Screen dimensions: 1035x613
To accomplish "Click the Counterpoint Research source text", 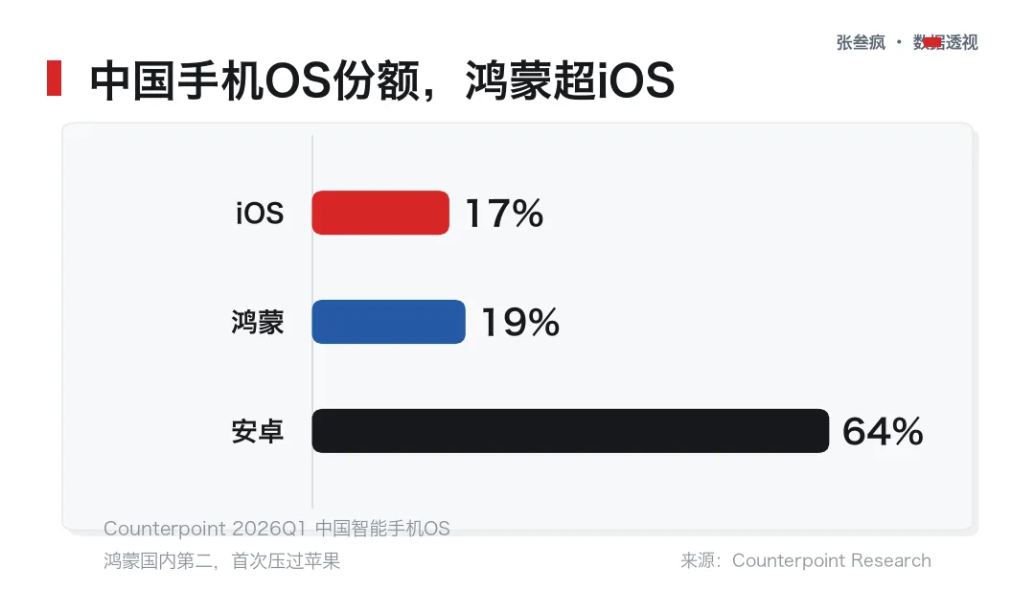I will click(x=832, y=560).
